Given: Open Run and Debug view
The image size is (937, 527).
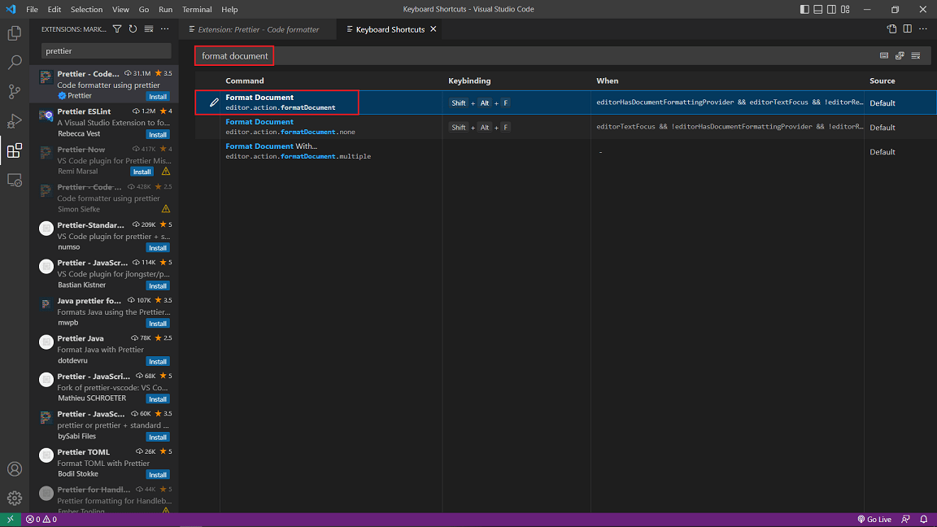Looking at the screenshot, I should [x=15, y=120].
